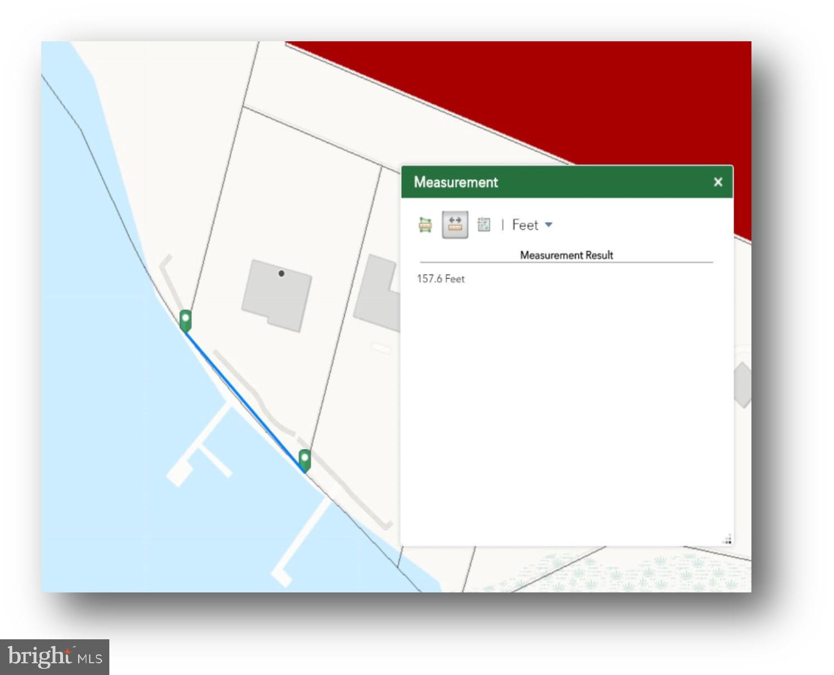Select the location coordinates tool
This screenshot has height=675, width=834.
(484, 225)
